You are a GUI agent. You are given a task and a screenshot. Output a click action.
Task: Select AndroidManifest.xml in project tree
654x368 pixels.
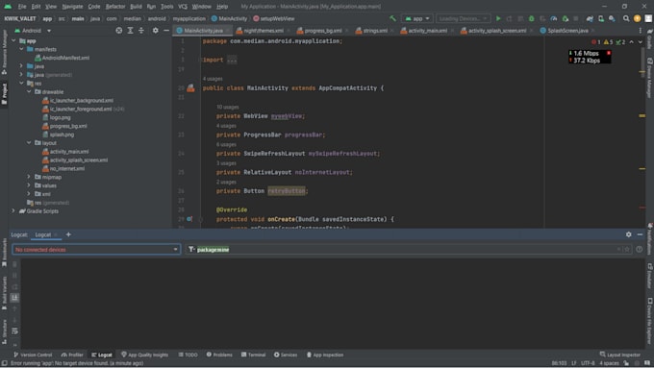(x=62, y=58)
